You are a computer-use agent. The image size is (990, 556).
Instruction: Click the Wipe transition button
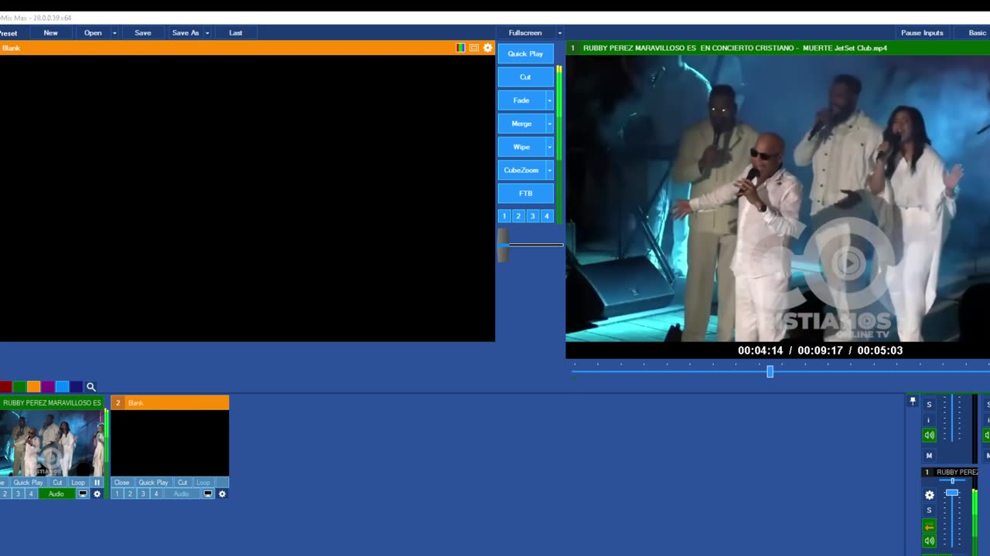pyautogui.click(x=522, y=147)
